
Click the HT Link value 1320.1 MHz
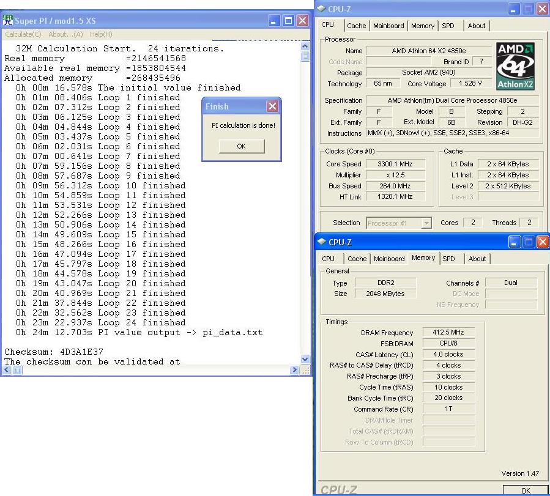pyautogui.click(x=395, y=197)
